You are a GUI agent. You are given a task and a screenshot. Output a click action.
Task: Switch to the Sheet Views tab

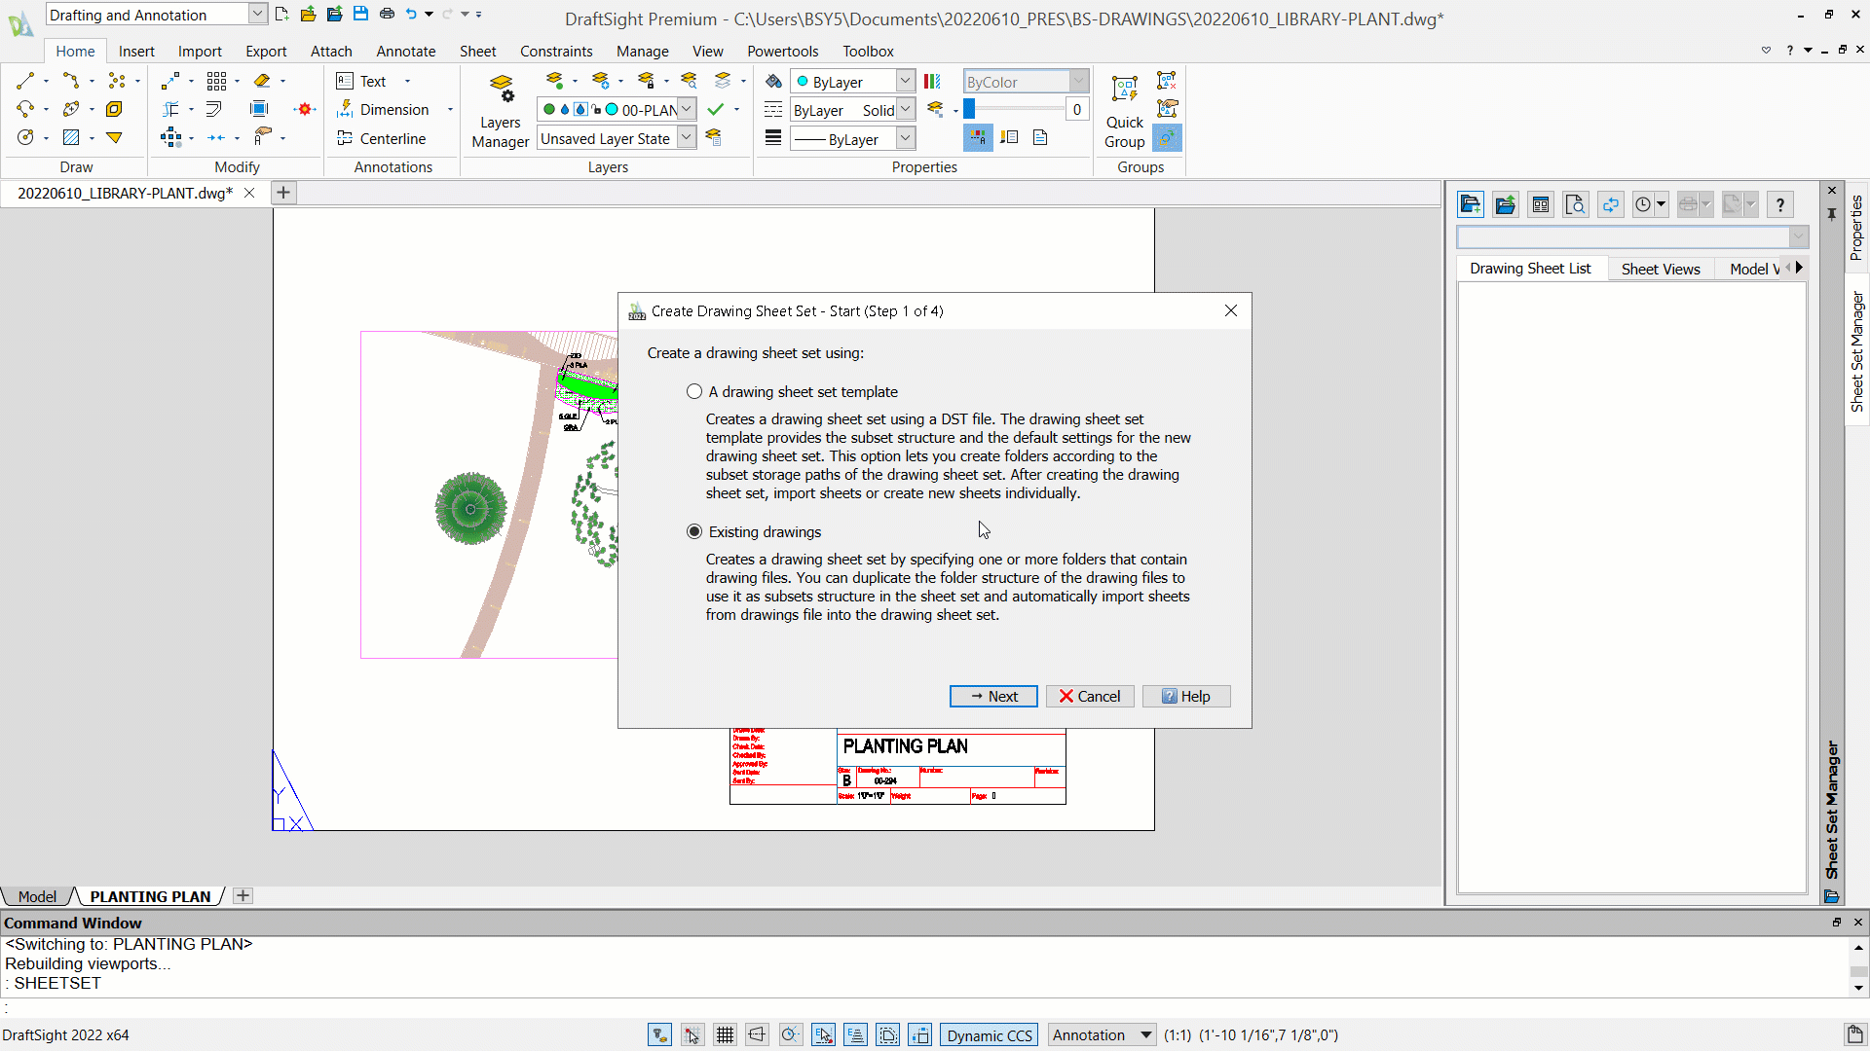coord(1661,268)
